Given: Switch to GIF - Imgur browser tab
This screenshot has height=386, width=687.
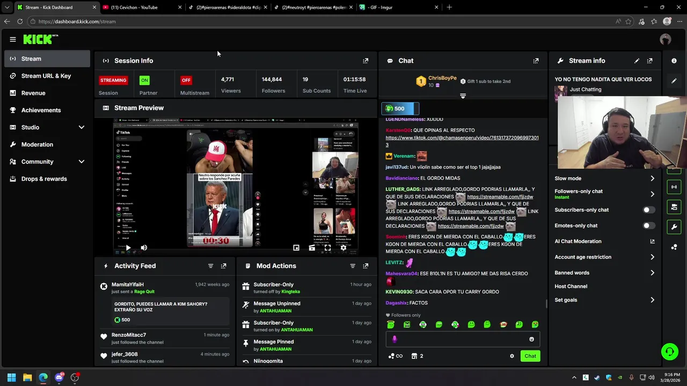Looking at the screenshot, I should [399, 8].
